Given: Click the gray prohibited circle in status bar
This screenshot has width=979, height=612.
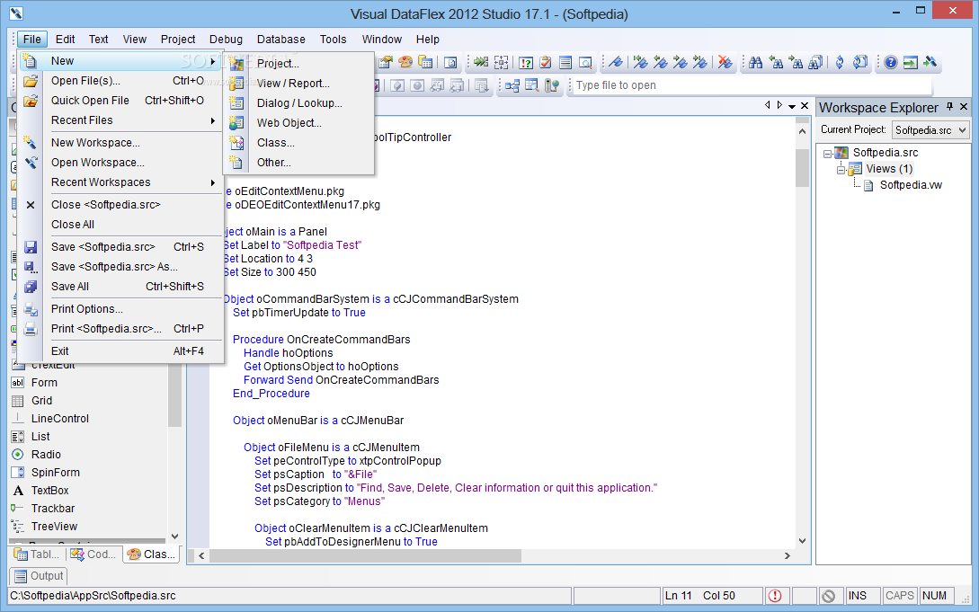Looking at the screenshot, I should click(829, 596).
